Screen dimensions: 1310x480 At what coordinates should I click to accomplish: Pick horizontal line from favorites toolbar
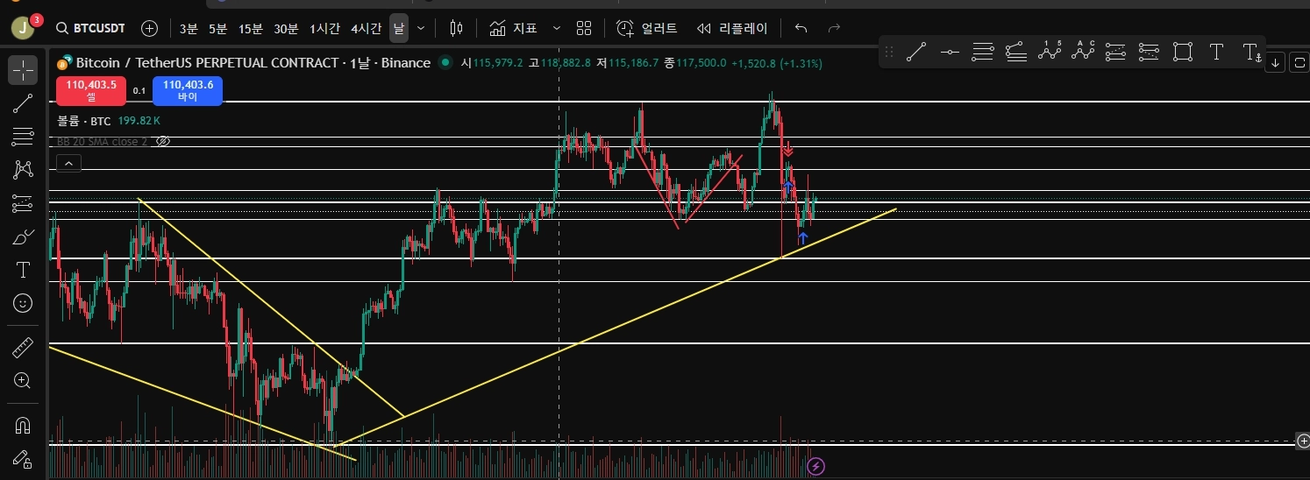950,52
